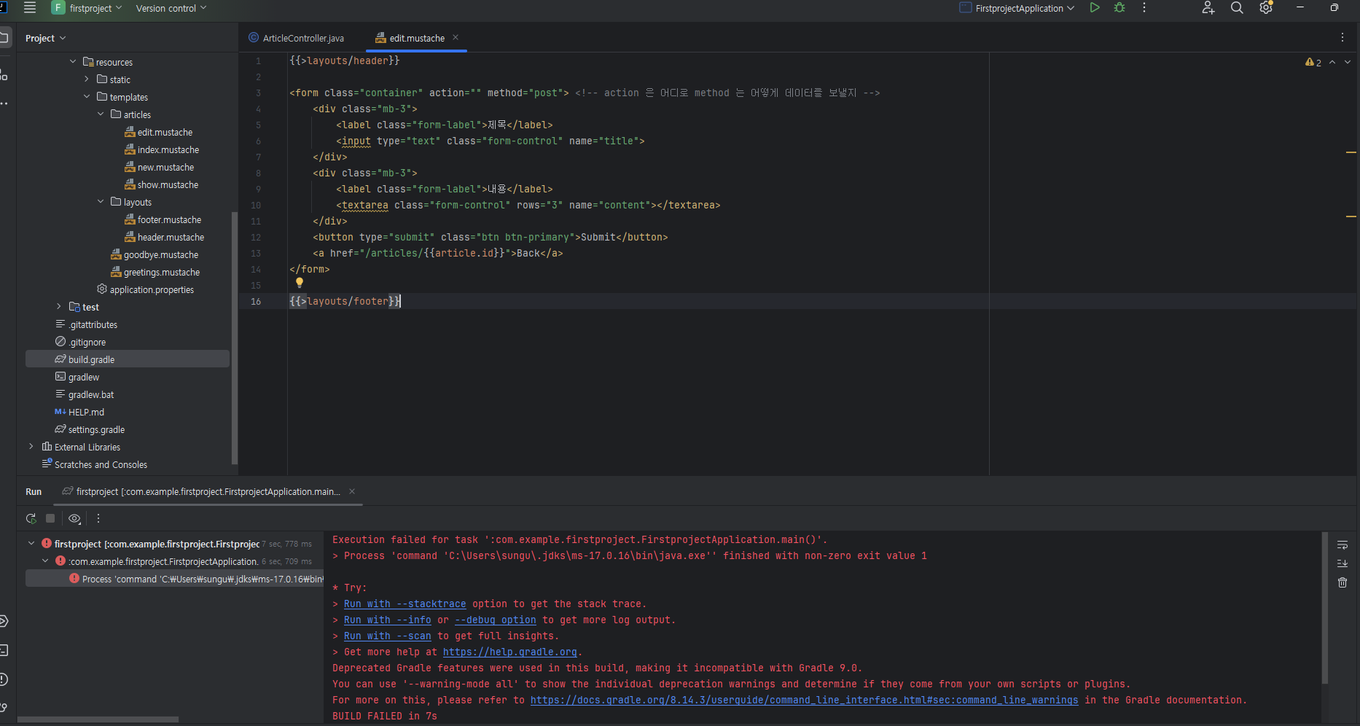Run FirstprojectApplication with play icon
This screenshot has height=726, width=1360.
(1095, 8)
